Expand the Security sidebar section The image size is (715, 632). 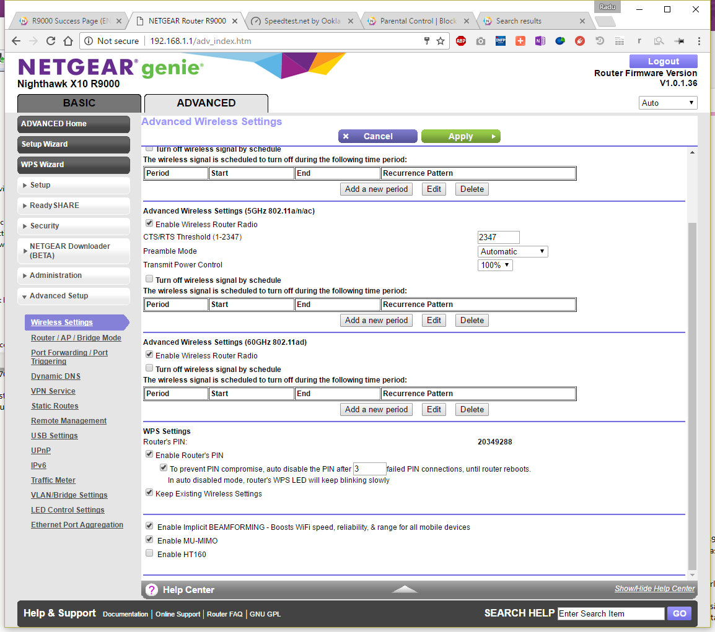click(x=74, y=226)
